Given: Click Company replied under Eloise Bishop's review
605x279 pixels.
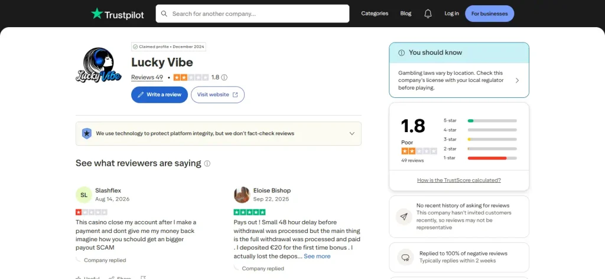Looking at the screenshot, I should pos(263,268).
